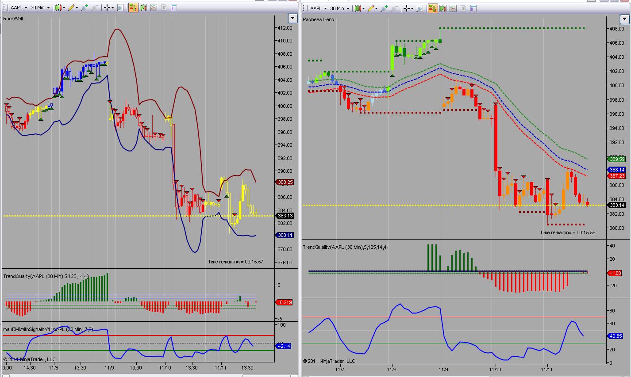Click the 11/10 date label in RockWell chart
The height and width of the screenshot is (377, 631).
(x=165, y=368)
